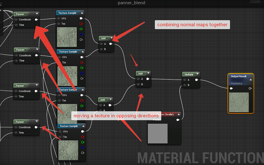The width and height of the screenshot is (264, 165).
Task: Click the red channel output pin on top Texture Sample
Action: [x=81, y=24]
